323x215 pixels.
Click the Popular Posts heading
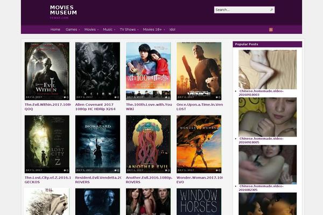coord(247,44)
